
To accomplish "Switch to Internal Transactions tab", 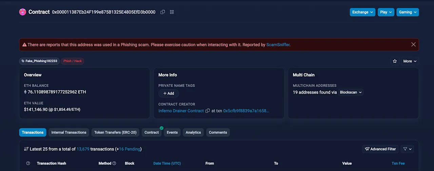I will [69, 132].
